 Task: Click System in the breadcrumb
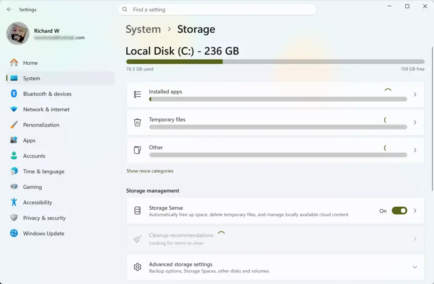click(x=143, y=29)
